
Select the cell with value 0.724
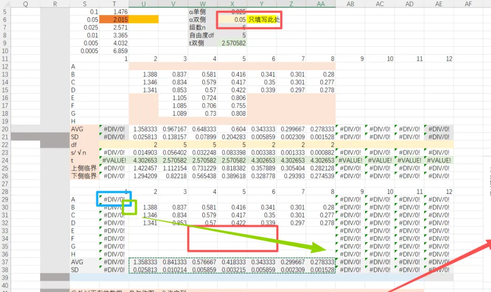point(203,98)
